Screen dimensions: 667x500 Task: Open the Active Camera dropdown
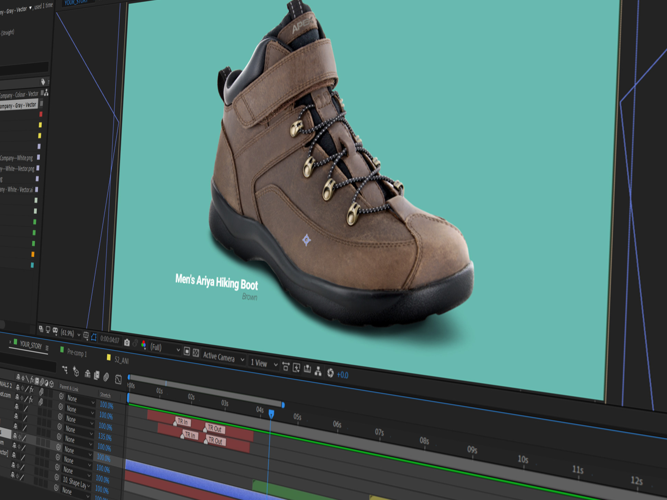(x=223, y=357)
